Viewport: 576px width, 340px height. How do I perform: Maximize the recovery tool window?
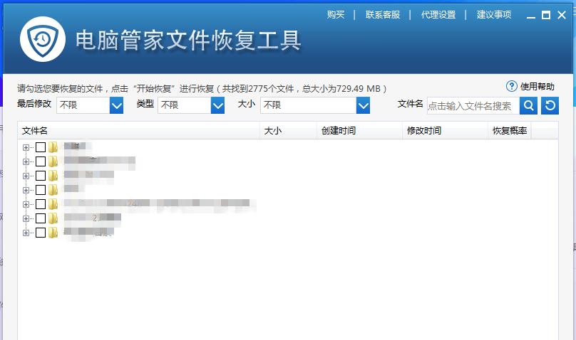tap(546, 15)
